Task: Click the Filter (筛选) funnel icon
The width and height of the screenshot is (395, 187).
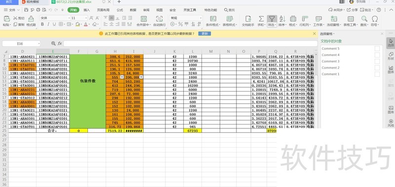Action: 272,19
